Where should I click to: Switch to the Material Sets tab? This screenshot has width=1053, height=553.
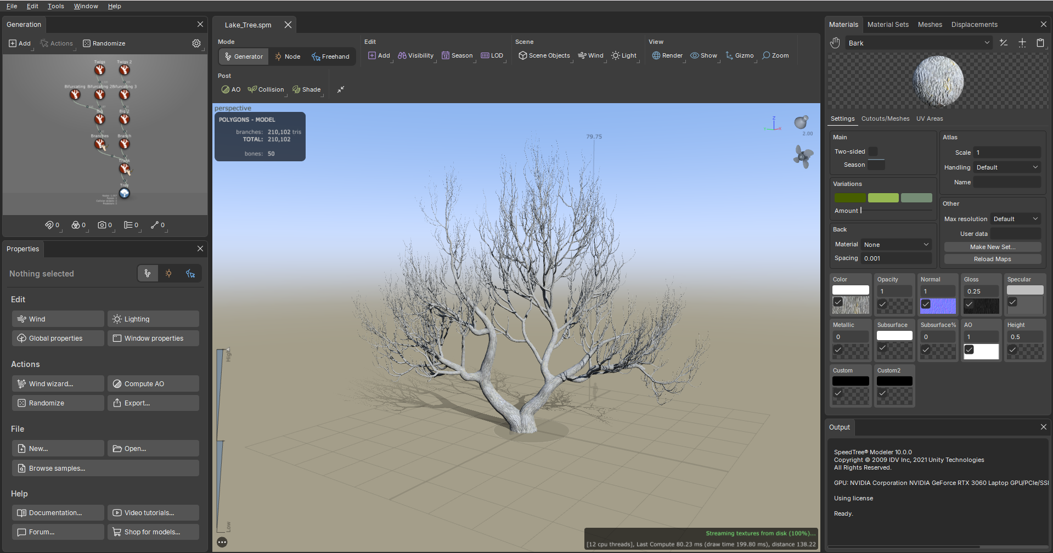coord(888,25)
